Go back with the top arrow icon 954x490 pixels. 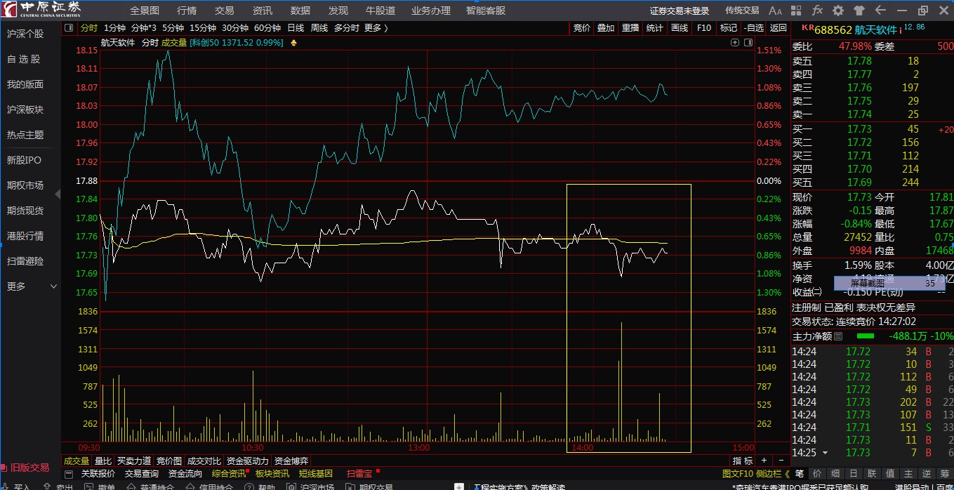tap(880, 11)
